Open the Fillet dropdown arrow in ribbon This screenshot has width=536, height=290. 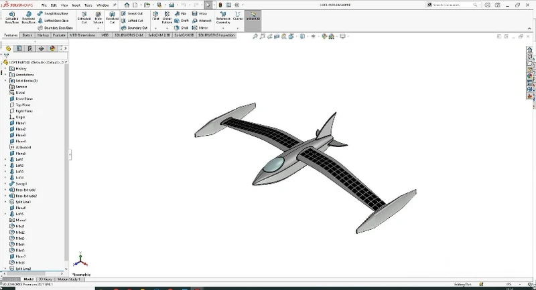coord(155,28)
